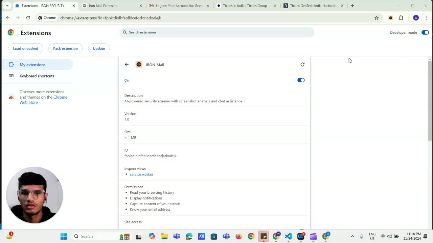Image resolution: width=433 pixels, height=243 pixels.
Task: Turn off Developer mode
Action: (x=425, y=32)
